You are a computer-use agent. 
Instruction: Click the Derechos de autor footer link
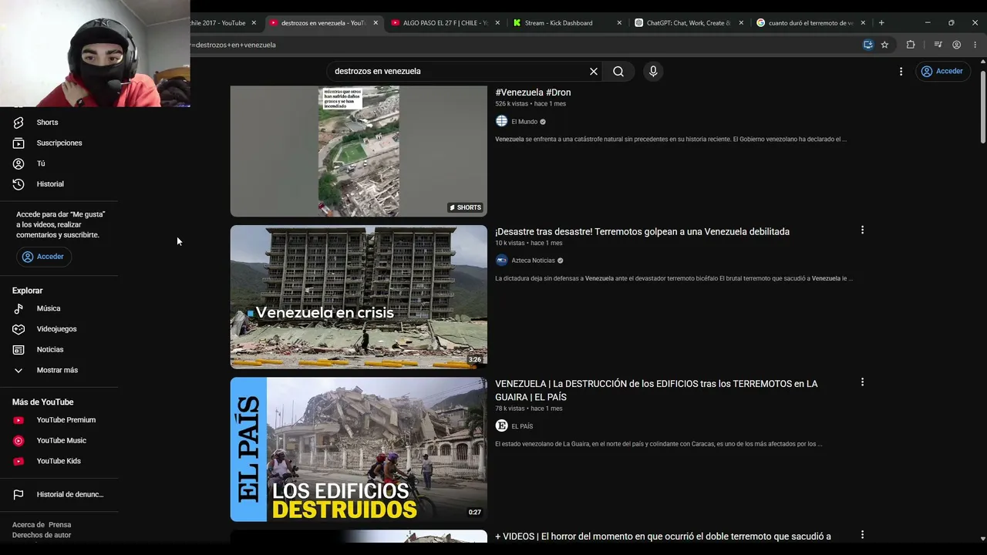pos(42,535)
